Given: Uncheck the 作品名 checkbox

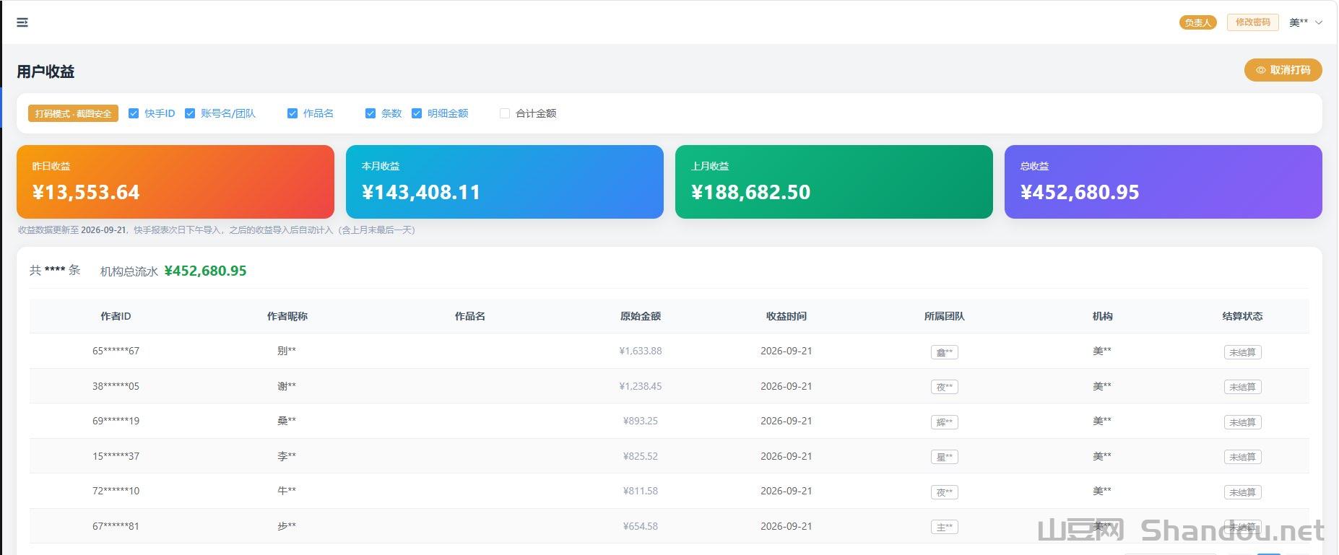Looking at the screenshot, I should 292,113.
